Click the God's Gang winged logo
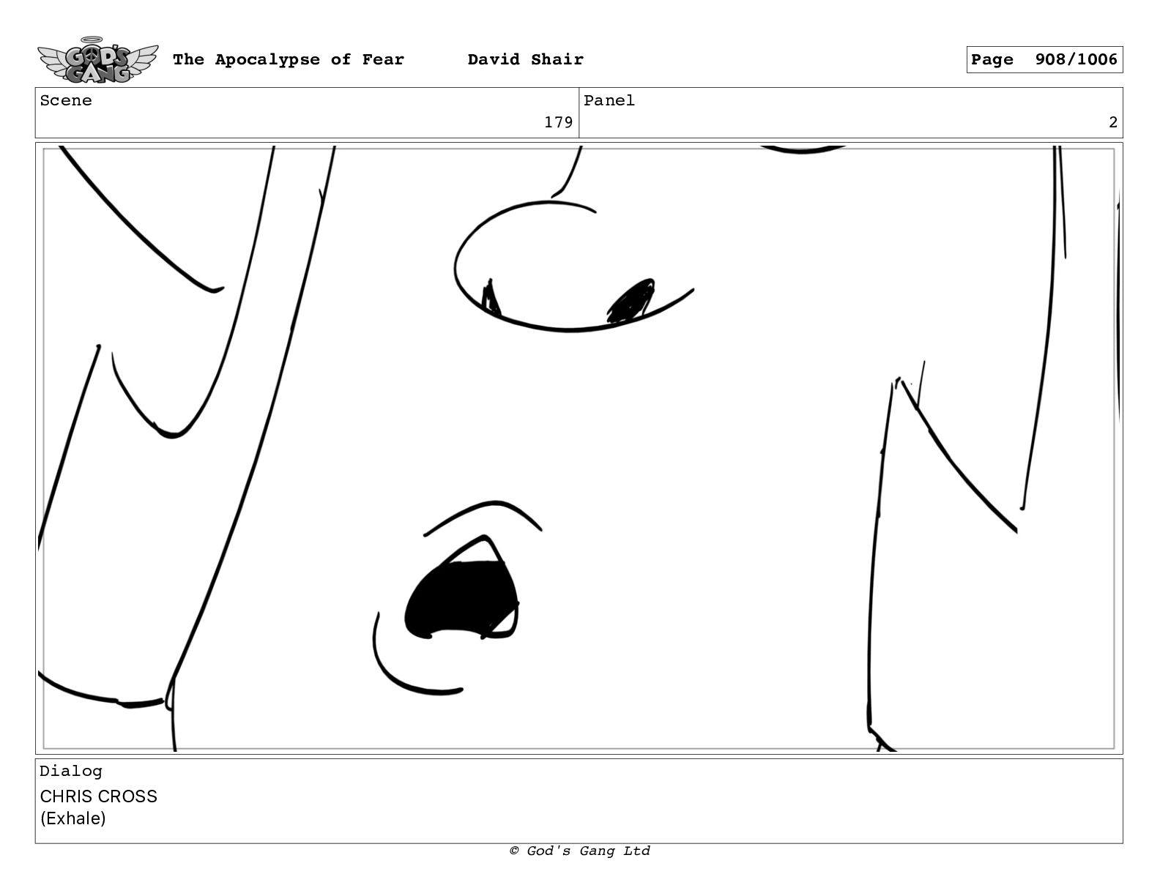 [x=97, y=59]
